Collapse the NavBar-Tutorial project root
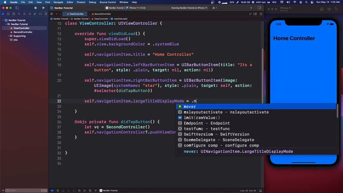Viewport: 343px width, 193px height. [3, 20]
